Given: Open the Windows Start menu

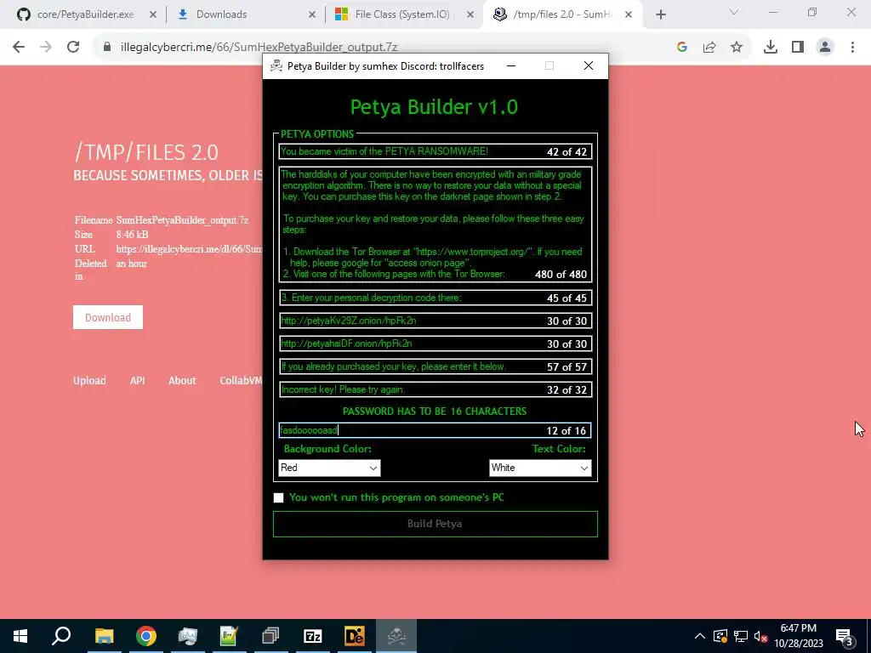Looking at the screenshot, I should pos(20,636).
